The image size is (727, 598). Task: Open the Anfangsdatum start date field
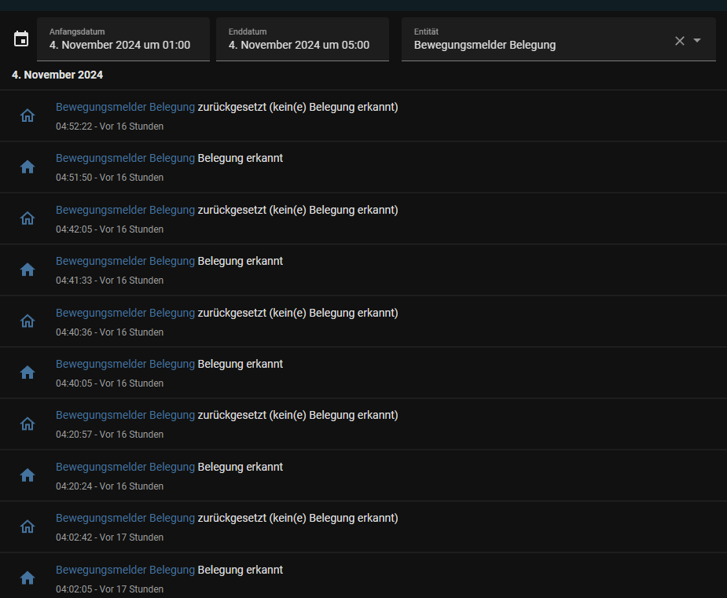point(123,39)
